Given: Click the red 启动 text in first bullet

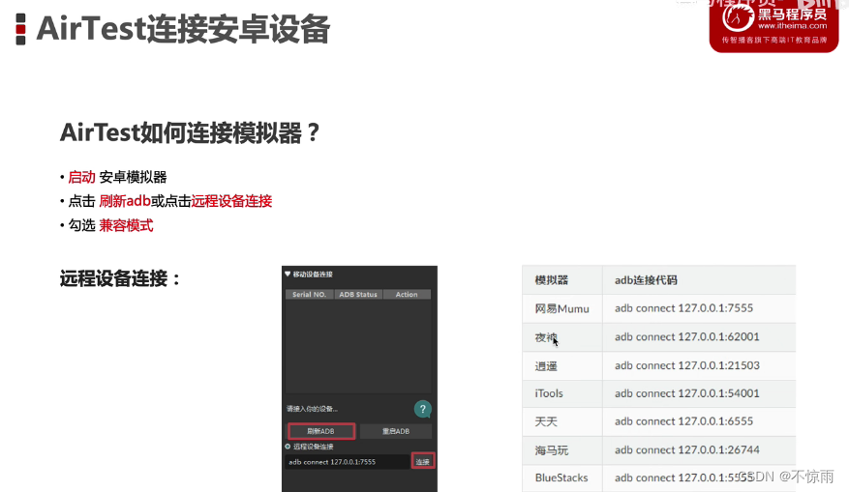Looking at the screenshot, I should 81,177.
